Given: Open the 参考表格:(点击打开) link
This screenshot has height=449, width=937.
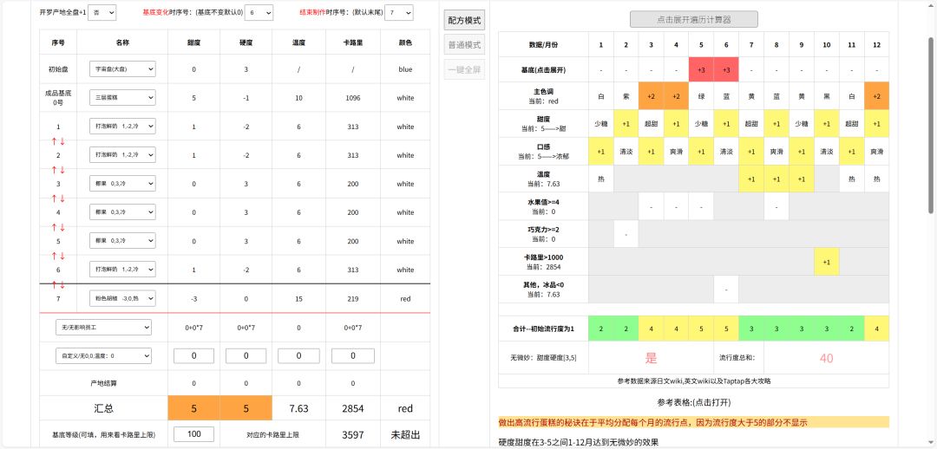Looking at the screenshot, I should 694,402.
